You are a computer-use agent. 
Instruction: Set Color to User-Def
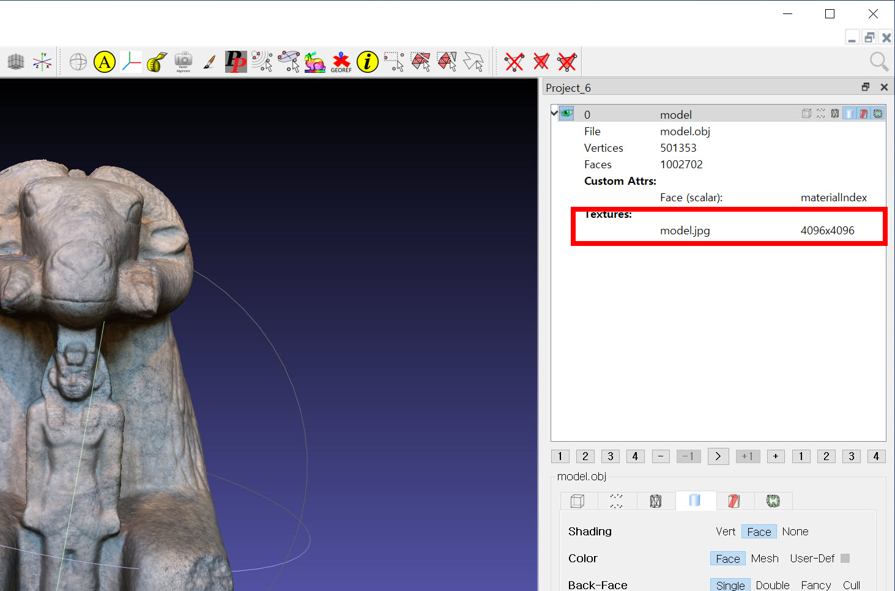(812, 559)
